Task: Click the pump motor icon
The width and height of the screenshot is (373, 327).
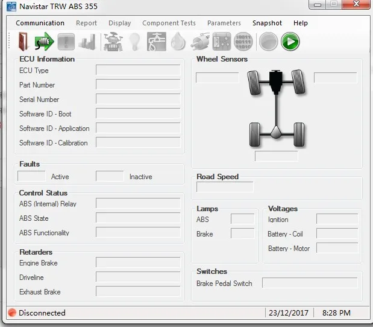Action: pyautogui.click(x=200, y=42)
